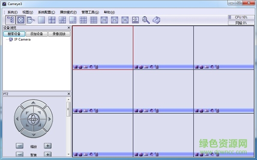Image resolution: width=257 pixels, height=160 pixels.
Task: Toggle talk icon in middle-right video cell
Action: (x=217, y=111)
